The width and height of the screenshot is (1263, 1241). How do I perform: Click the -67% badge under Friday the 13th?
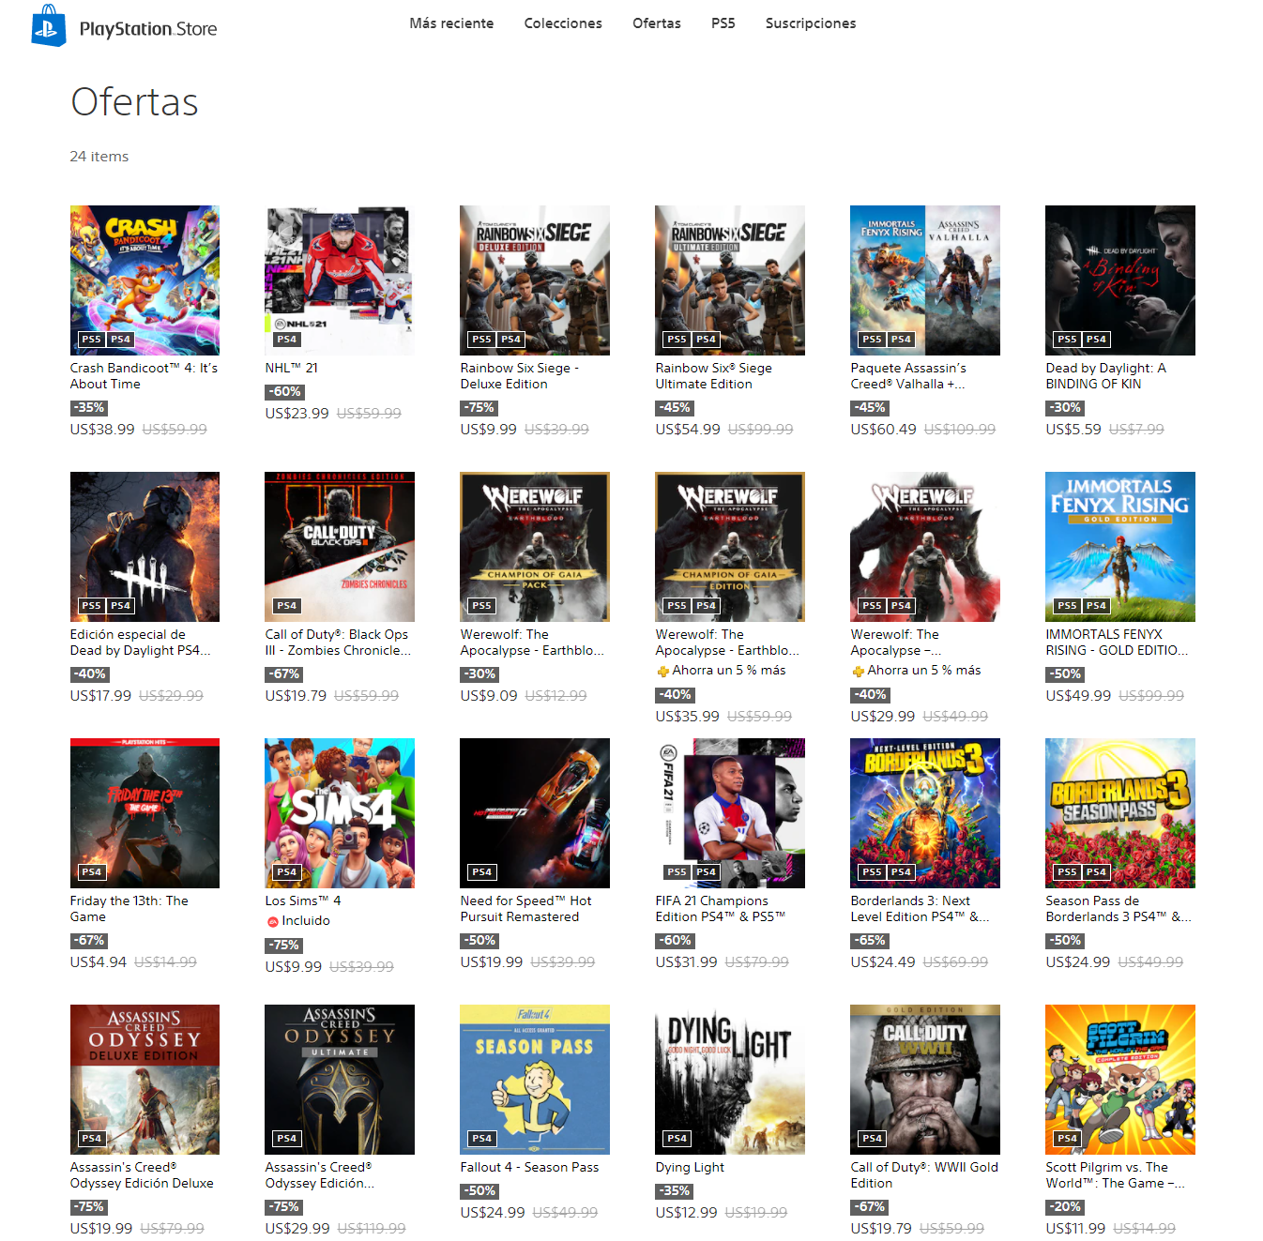point(88,941)
